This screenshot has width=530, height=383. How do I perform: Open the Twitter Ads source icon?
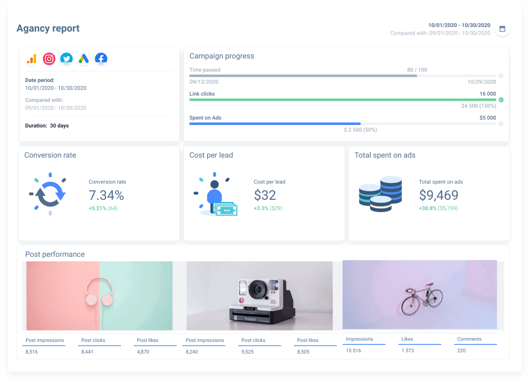pos(66,58)
